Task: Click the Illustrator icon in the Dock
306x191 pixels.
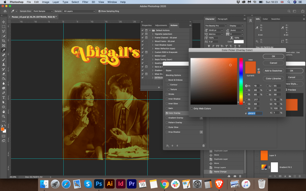Action: [x=110, y=184]
